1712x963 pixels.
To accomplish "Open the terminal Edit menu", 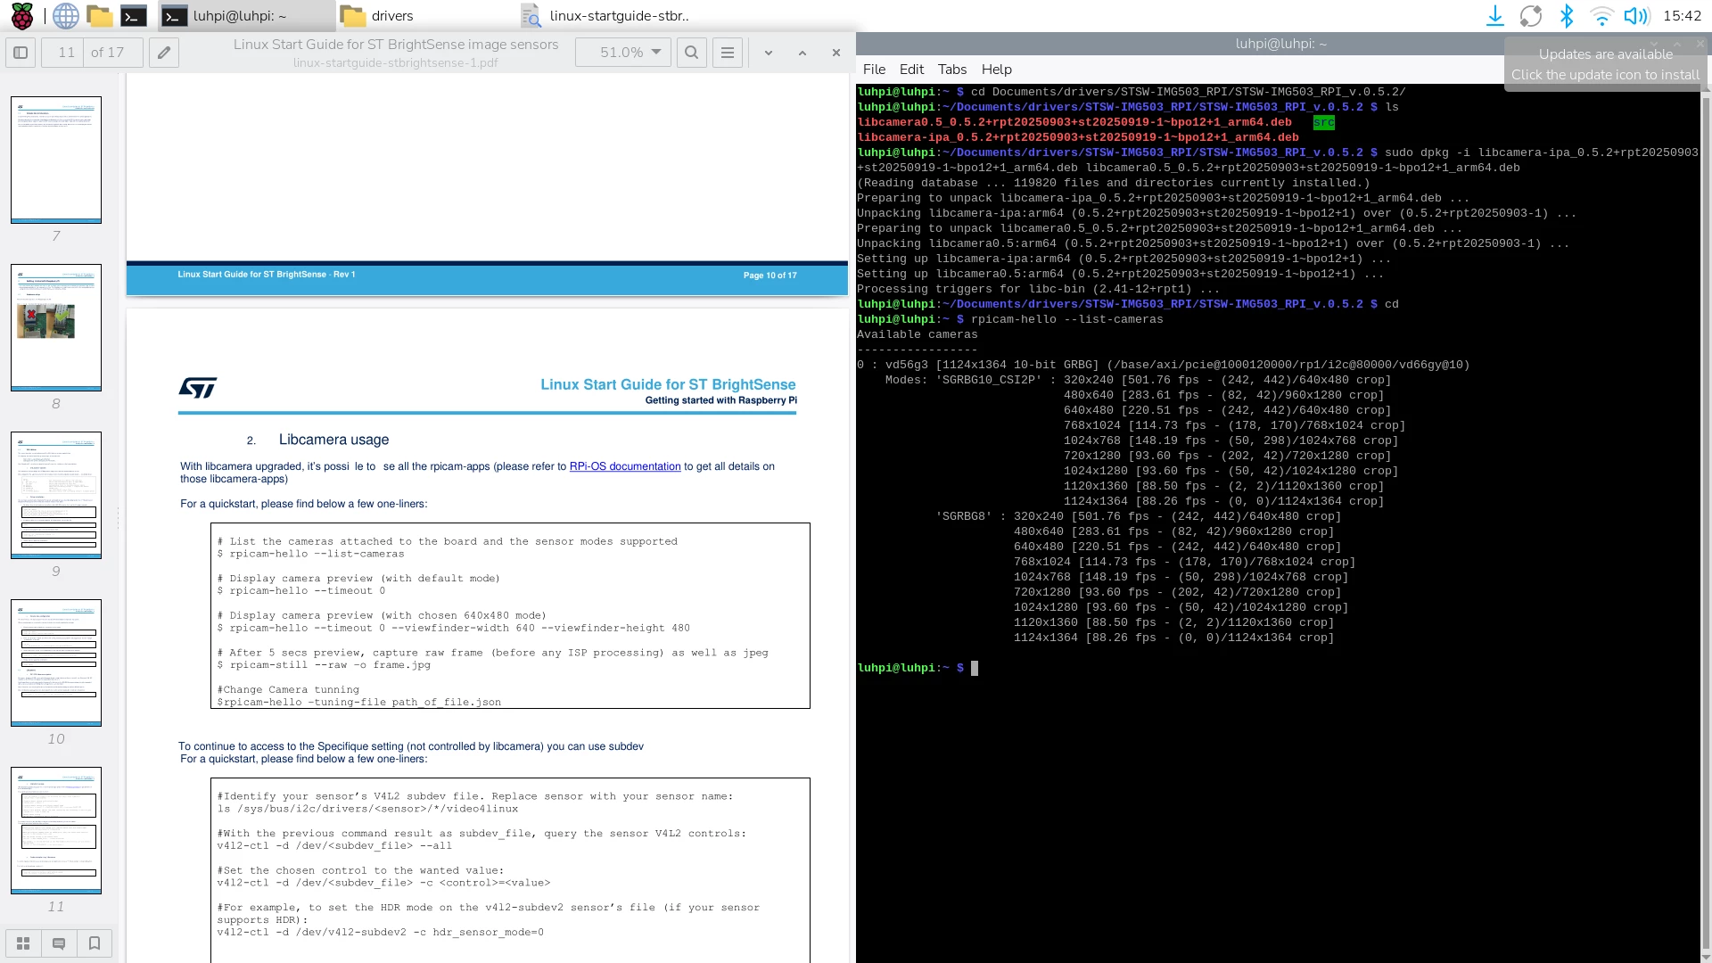I will click(911, 70).
